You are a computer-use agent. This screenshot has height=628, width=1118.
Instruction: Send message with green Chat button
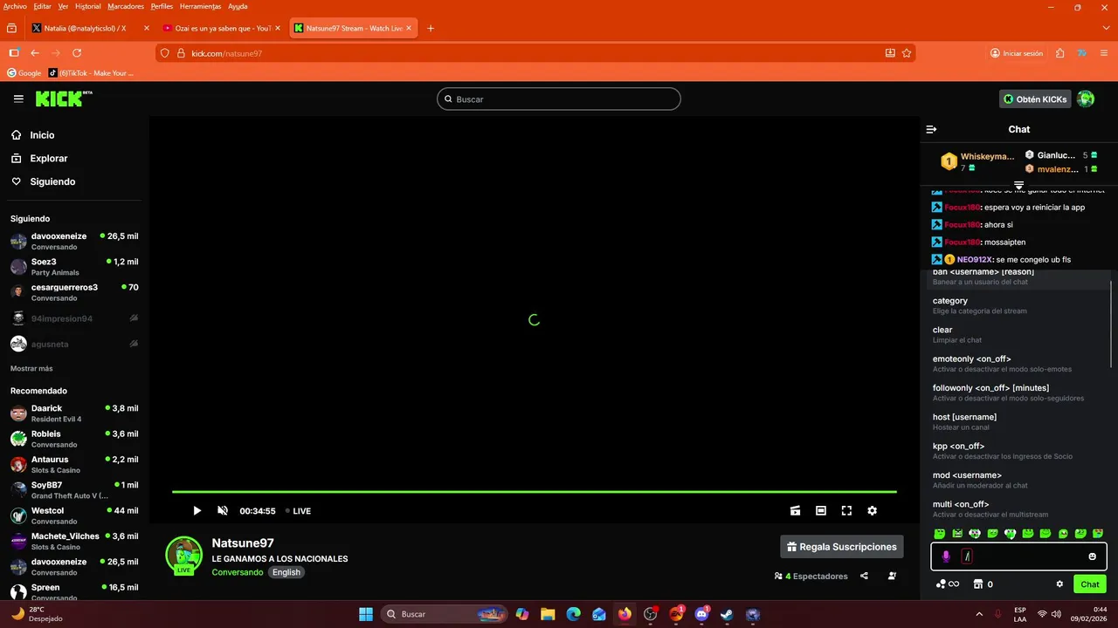(x=1090, y=584)
